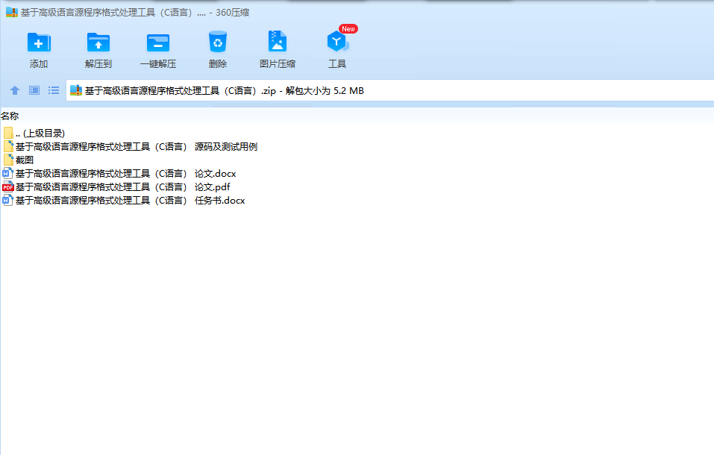
Task: Click the folder icon of 源码及测试用例
Action: [x=8, y=147]
